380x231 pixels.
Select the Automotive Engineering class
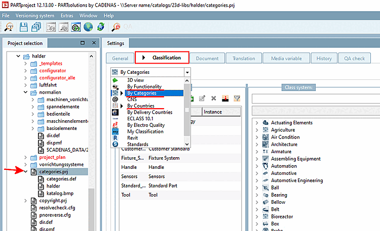[x=296, y=180]
